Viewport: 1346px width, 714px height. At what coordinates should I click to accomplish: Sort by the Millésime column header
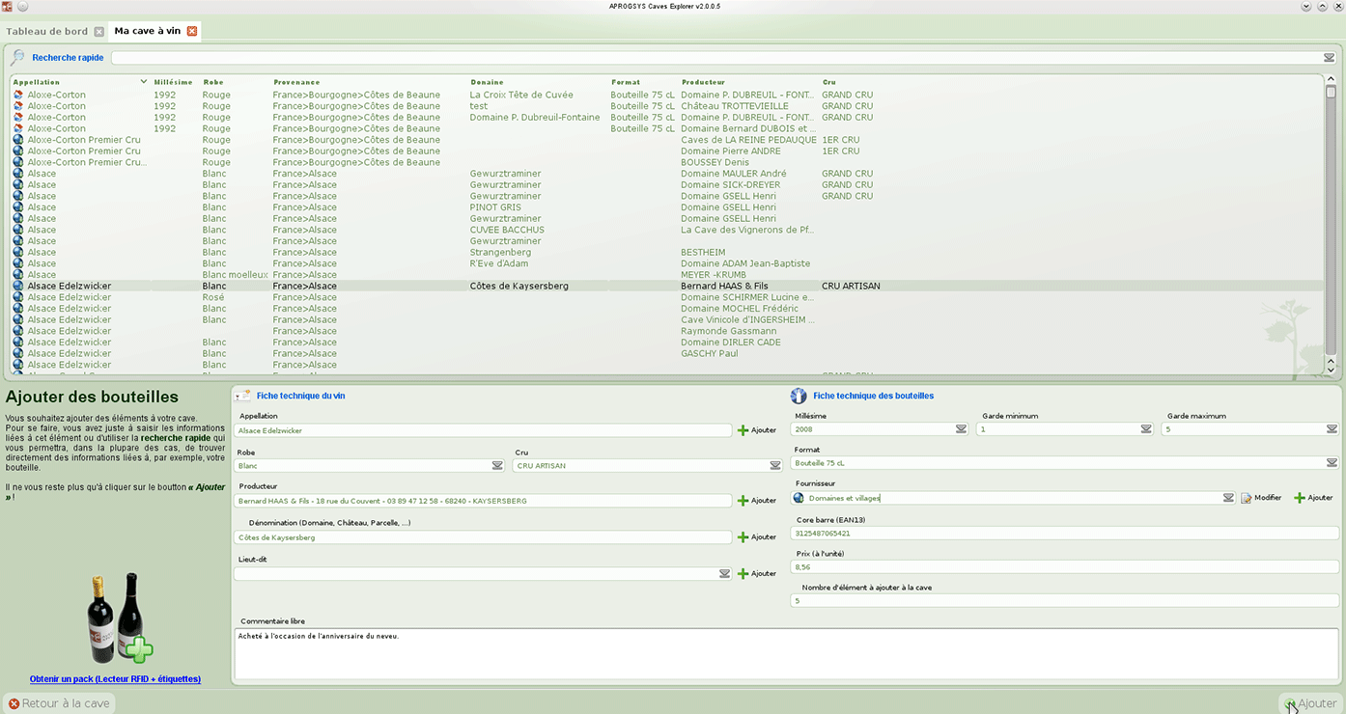(173, 82)
